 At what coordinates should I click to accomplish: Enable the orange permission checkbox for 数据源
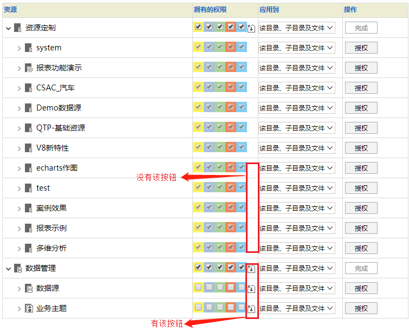[x=231, y=287]
